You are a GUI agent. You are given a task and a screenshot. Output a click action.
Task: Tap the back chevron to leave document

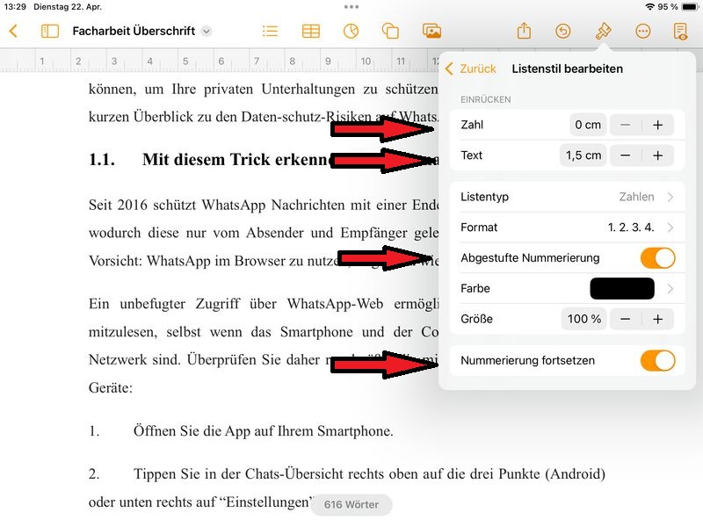(x=13, y=31)
